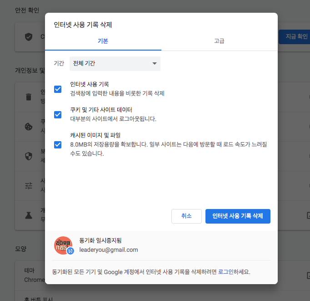Screen dimensions: 310x301
Task: Click the 8.0MB의 저장용량 description text
Action: pyautogui.click(x=169, y=149)
